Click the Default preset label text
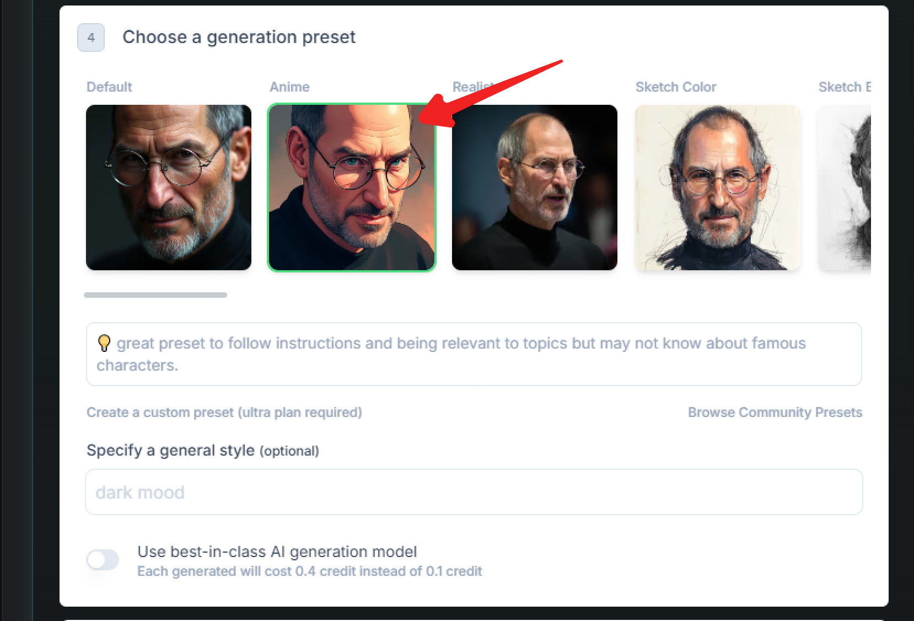The height and width of the screenshot is (621, 914). point(109,87)
